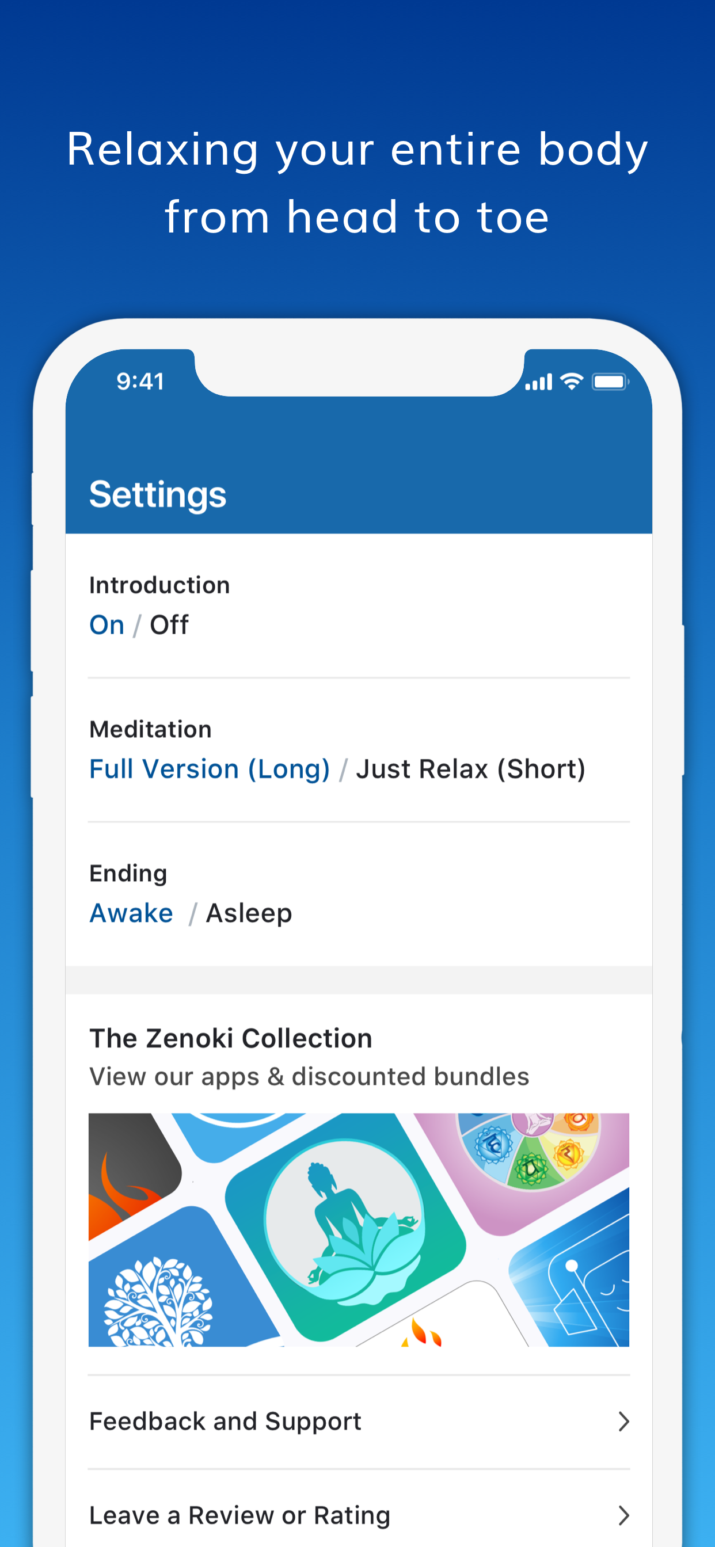The image size is (715, 1547).
Task: Set Ending to Awake
Action: 131,913
